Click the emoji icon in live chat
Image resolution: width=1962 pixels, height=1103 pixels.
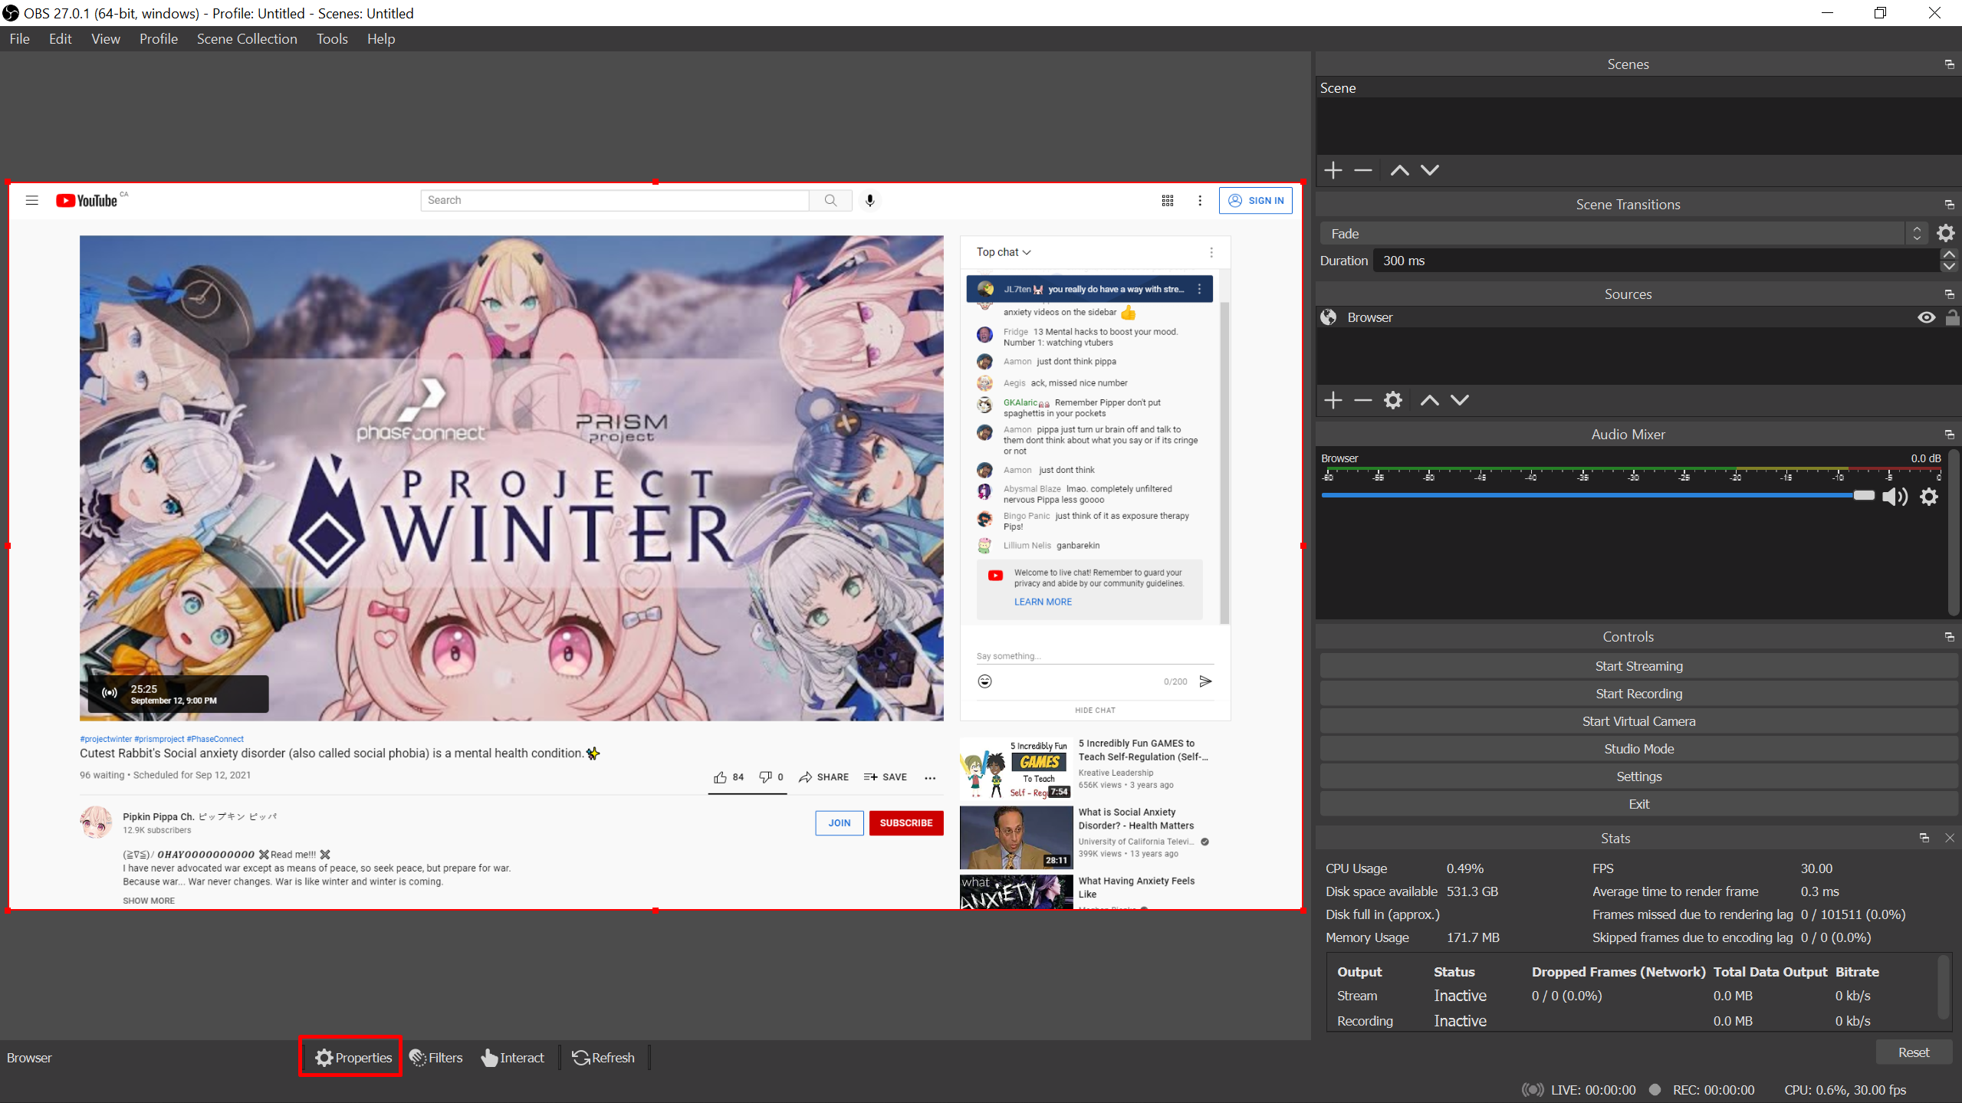click(x=985, y=681)
